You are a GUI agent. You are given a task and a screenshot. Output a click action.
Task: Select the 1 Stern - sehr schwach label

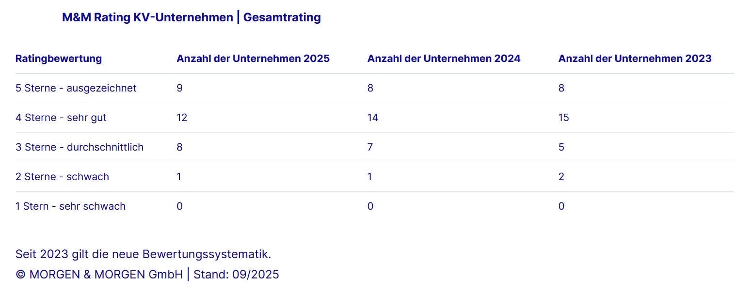point(70,206)
